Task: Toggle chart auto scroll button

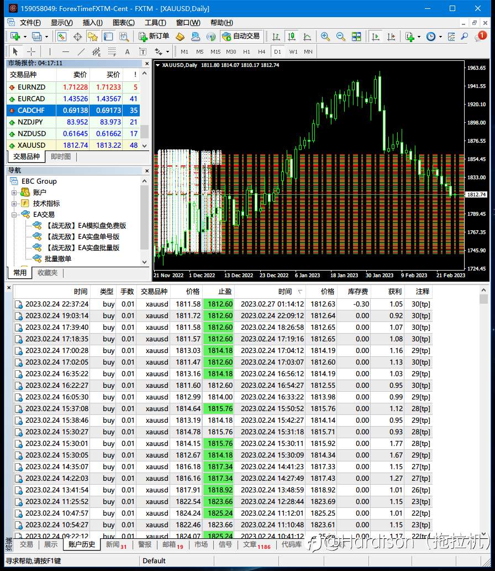Action: pyautogui.click(x=376, y=37)
